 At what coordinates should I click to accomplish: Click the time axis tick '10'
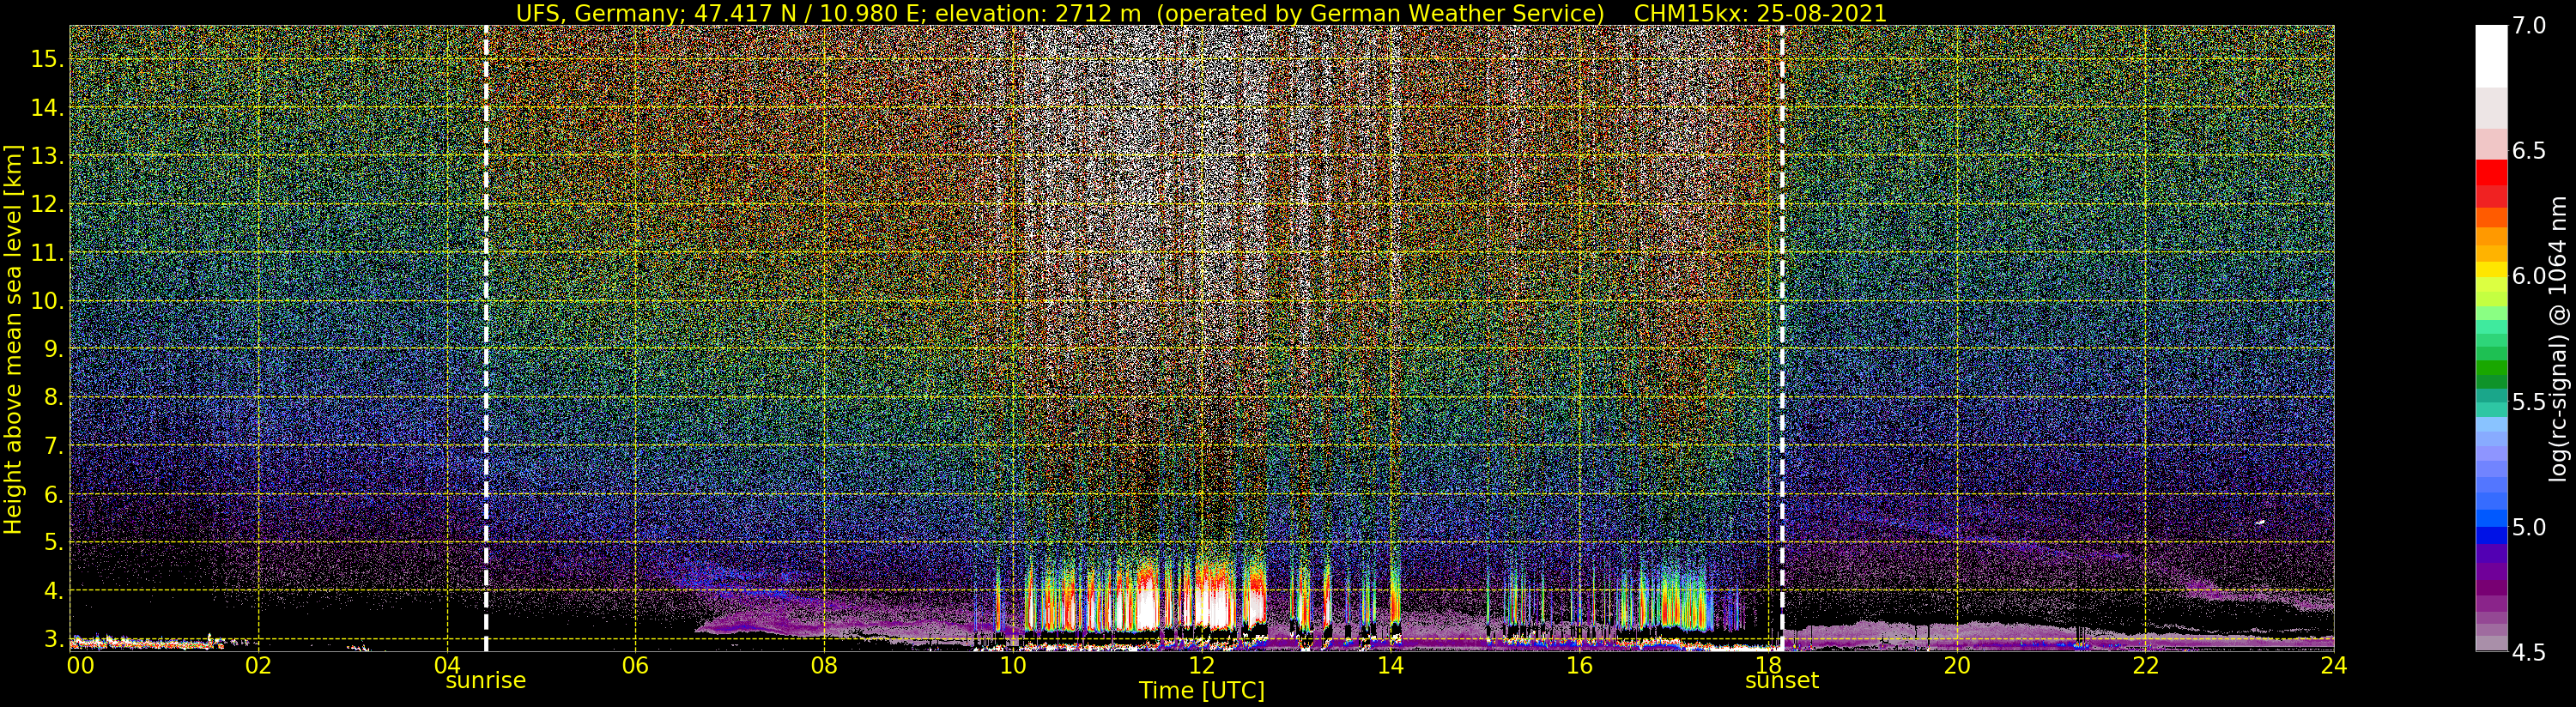pos(1013,665)
